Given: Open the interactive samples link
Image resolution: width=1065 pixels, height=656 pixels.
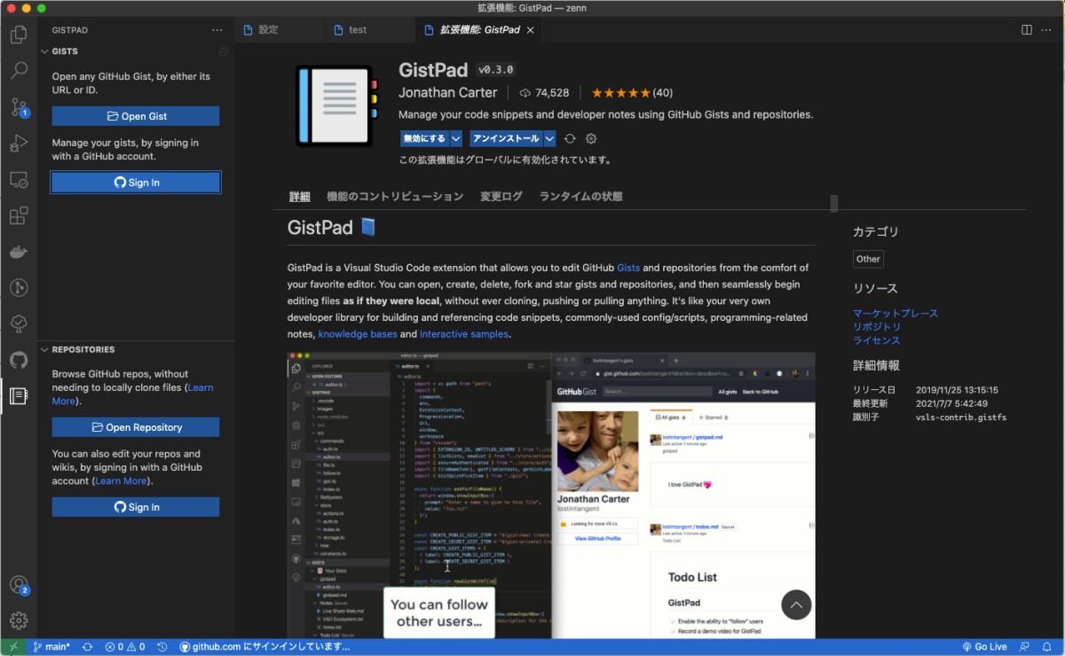Looking at the screenshot, I should click(x=464, y=334).
